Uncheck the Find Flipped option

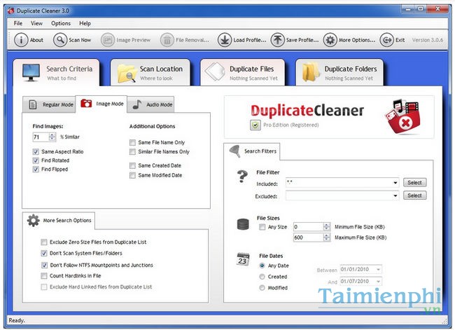pyautogui.click(x=36, y=170)
